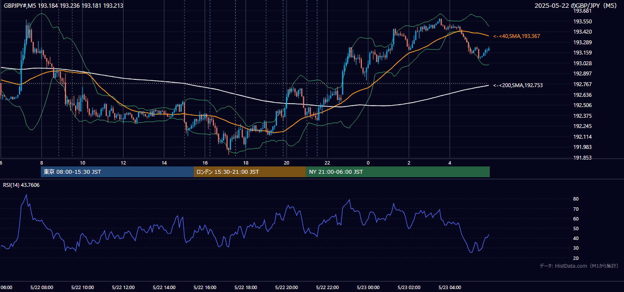Click hour tick 10 under price chart

[83, 163]
